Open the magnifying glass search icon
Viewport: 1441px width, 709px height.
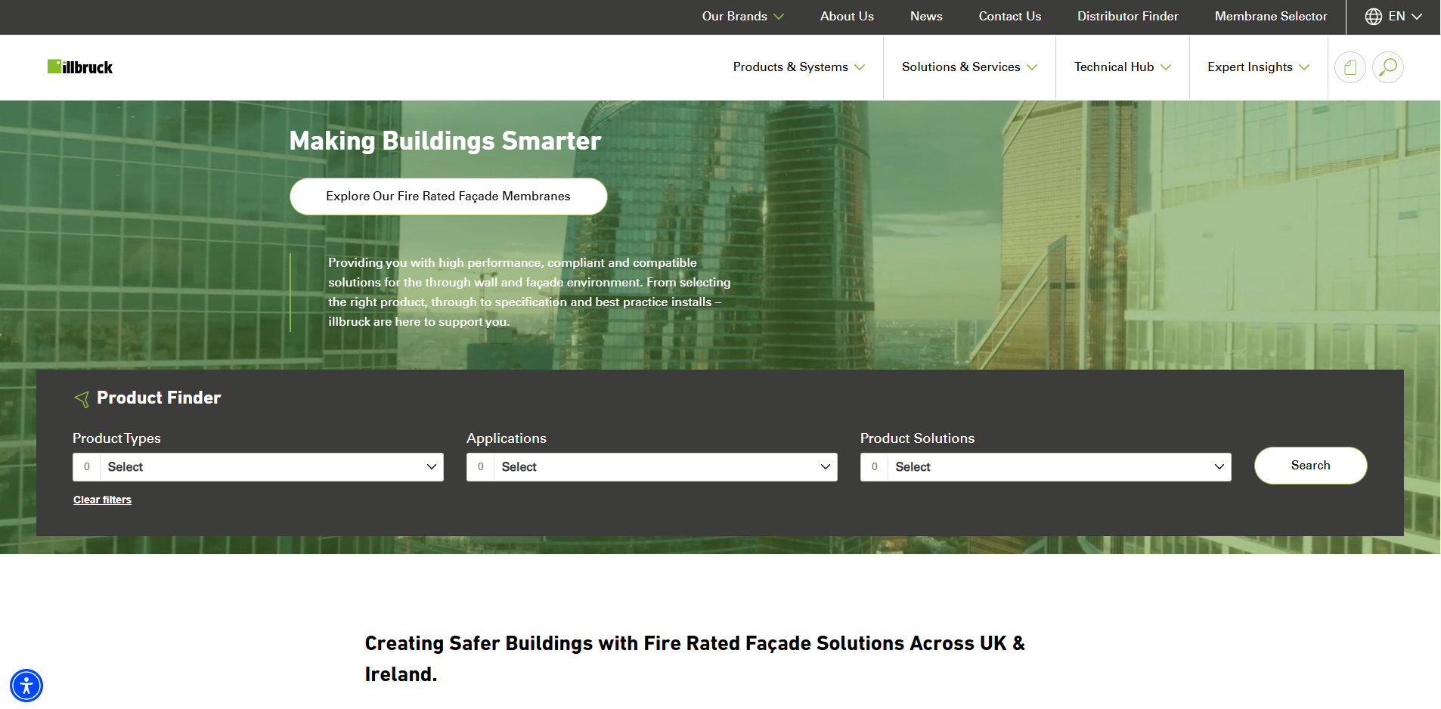[1387, 67]
